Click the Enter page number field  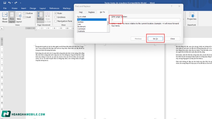coord(146,20)
